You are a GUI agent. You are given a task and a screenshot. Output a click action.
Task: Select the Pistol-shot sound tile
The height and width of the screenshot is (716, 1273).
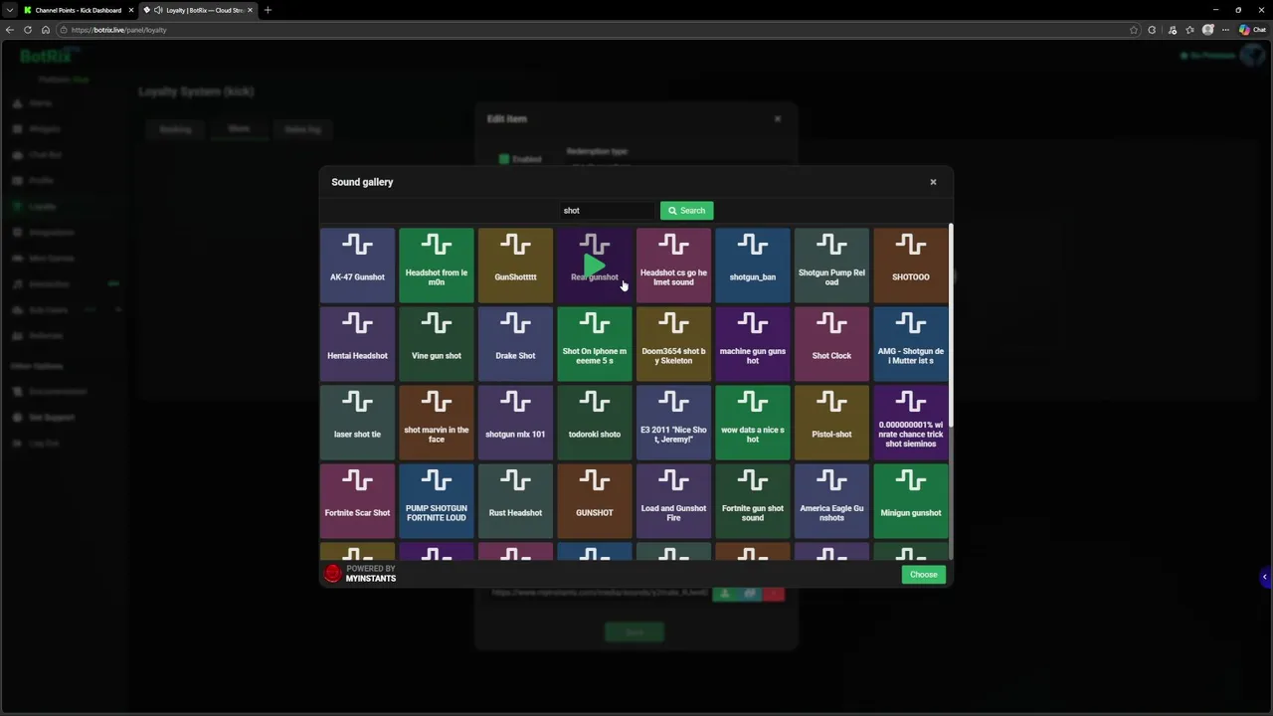point(831,423)
